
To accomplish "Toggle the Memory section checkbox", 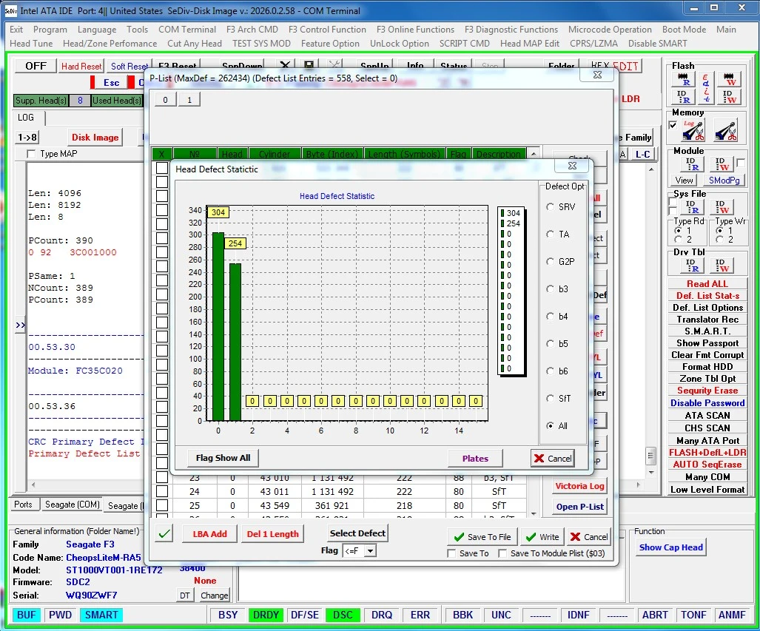I will [x=673, y=125].
